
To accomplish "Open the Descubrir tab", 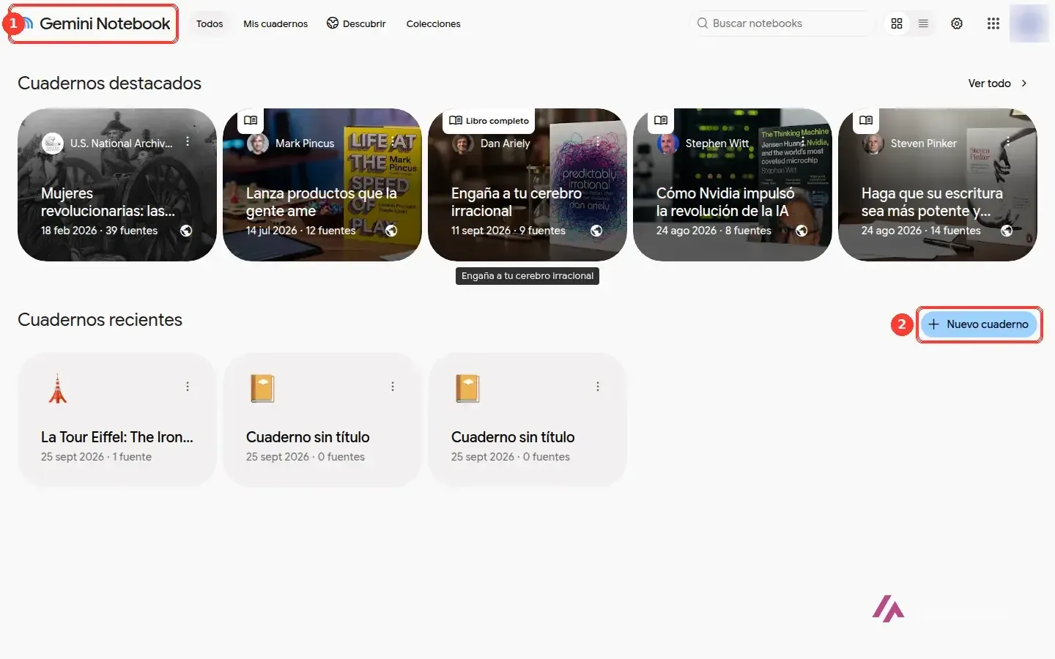I will click(356, 23).
